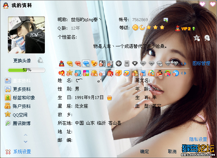This screenshot has height=158, width=217.
Task: Click the dark round diamond badge icon
Action: click(119, 63)
